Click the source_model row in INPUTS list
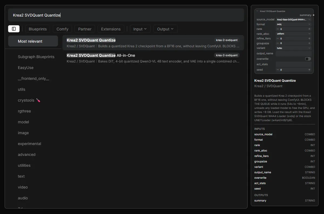This screenshot has height=214, width=324. [285, 134]
